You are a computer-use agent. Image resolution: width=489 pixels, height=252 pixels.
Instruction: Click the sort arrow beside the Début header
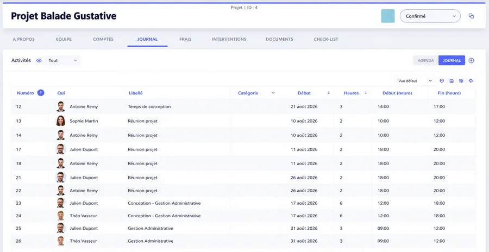pyautogui.click(x=328, y=93)
